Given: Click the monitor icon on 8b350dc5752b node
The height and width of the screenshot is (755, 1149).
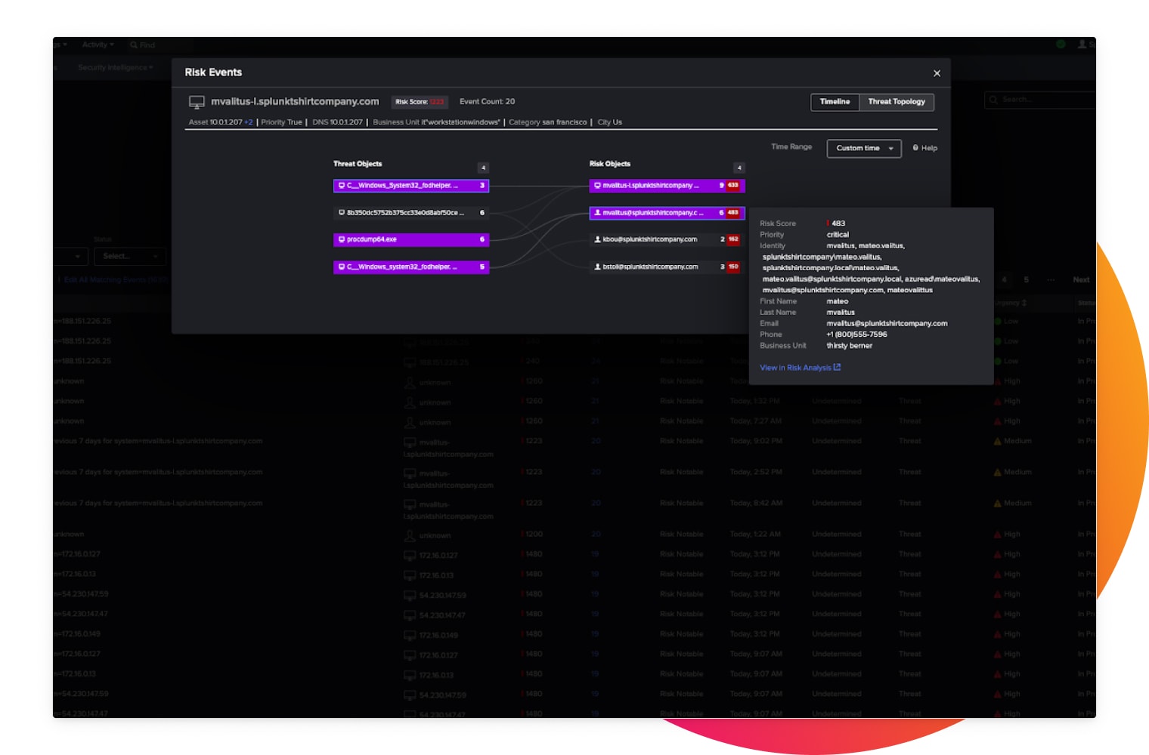Looking at the screenshot, I should point(342,213).
